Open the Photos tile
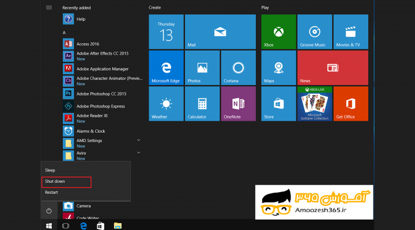415x230 pixels. (x=202, y=68)
